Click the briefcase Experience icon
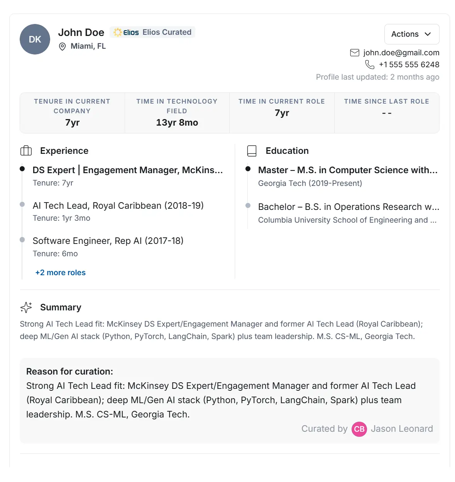455x482 pixels. coord(26,151)
